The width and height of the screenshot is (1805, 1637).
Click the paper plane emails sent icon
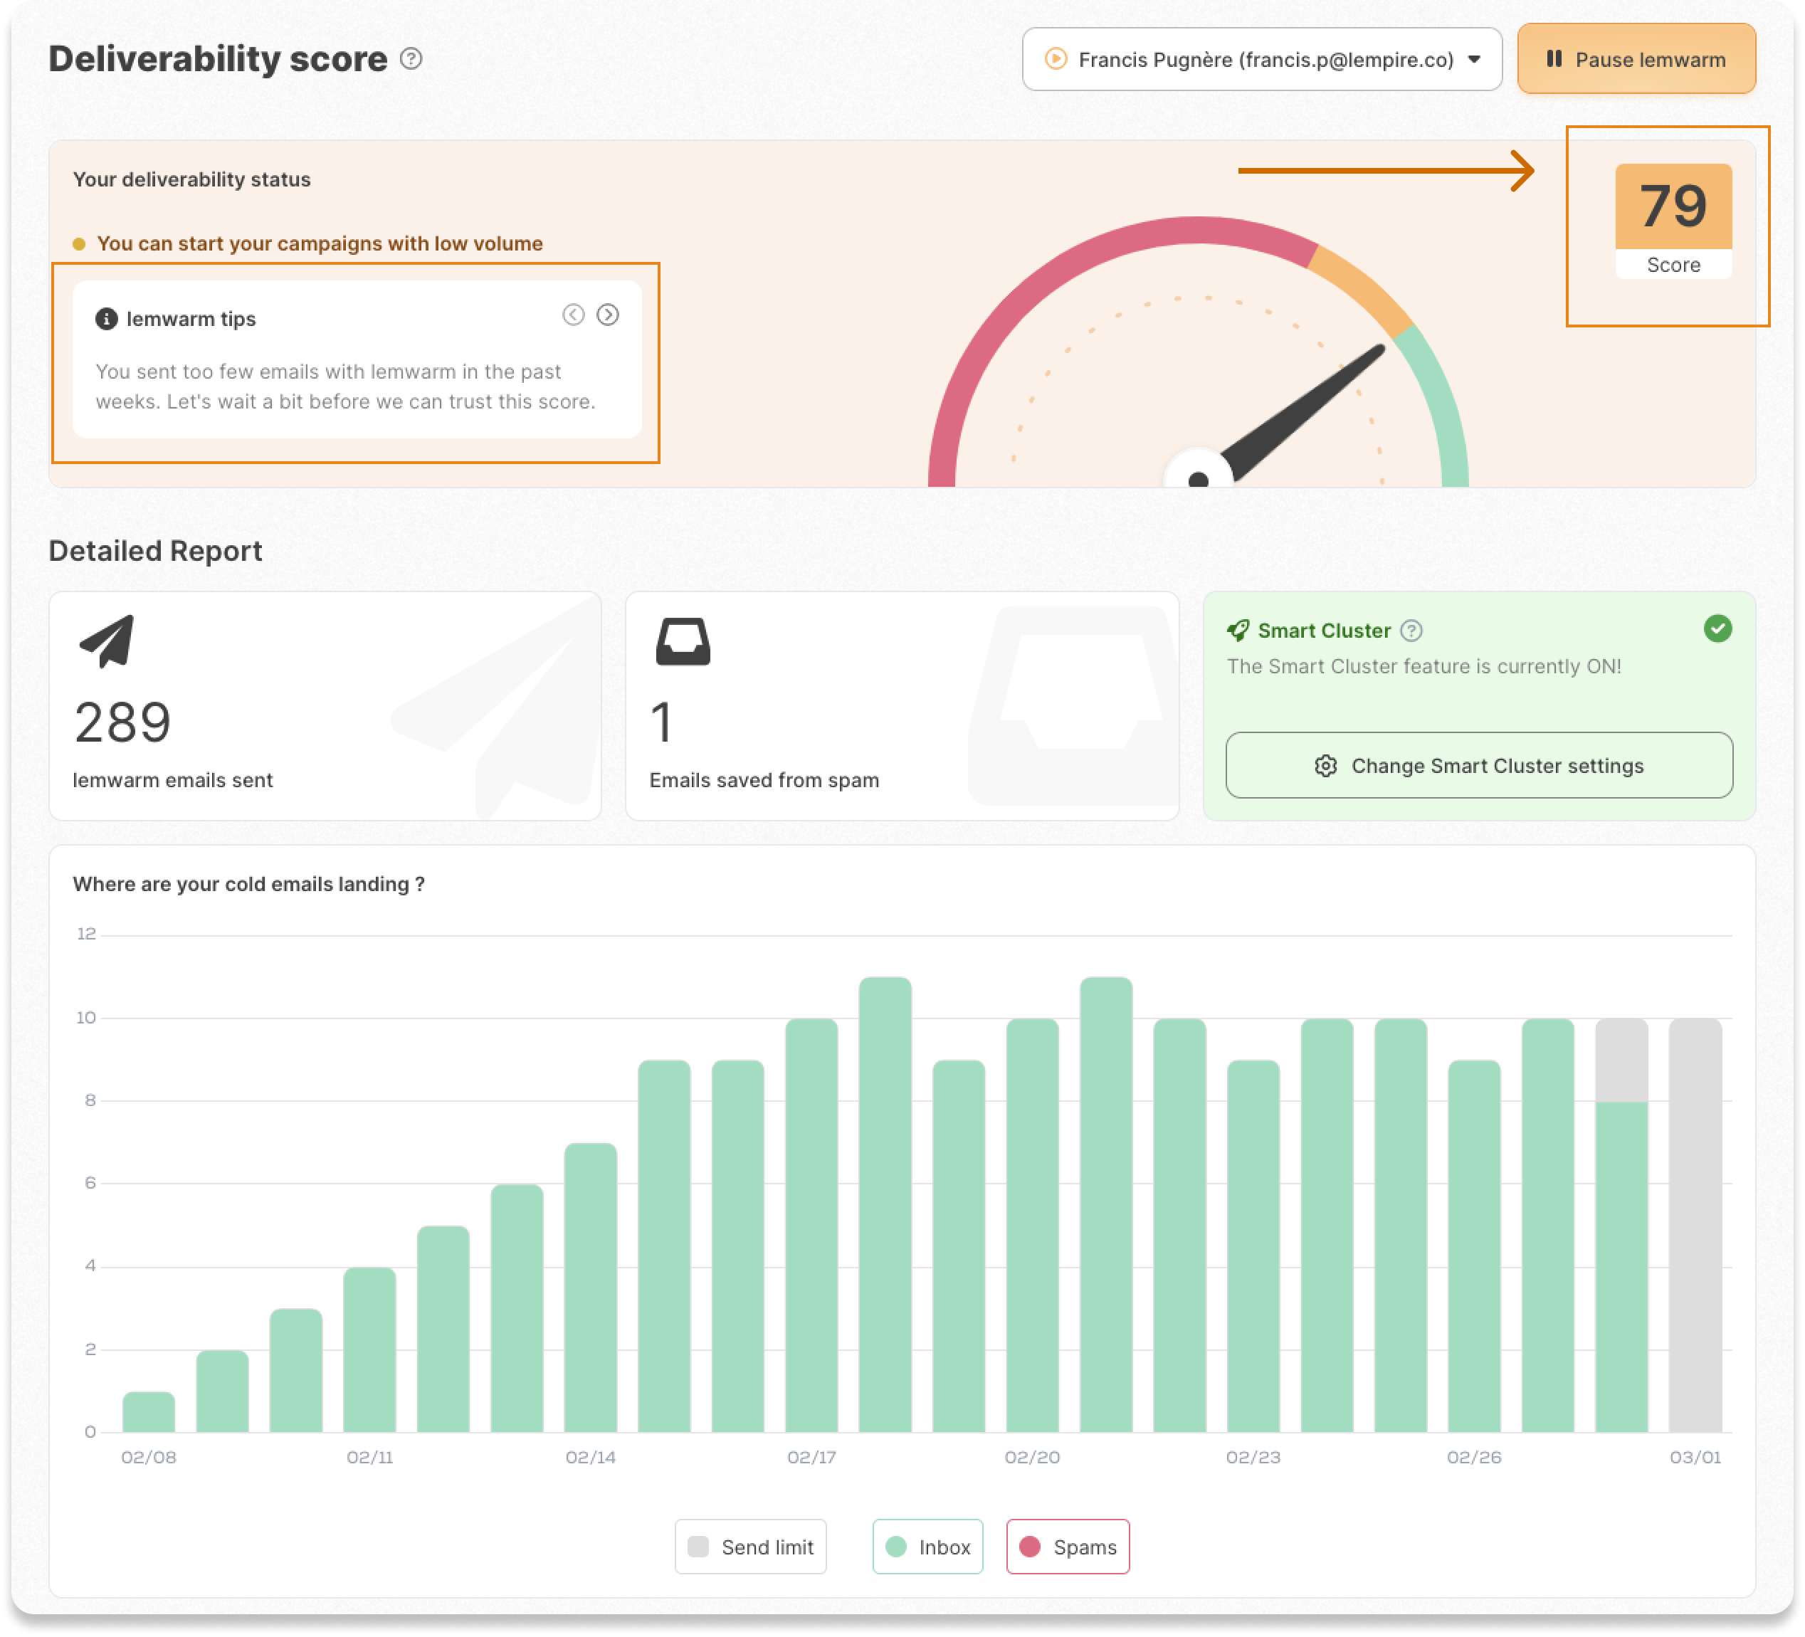(107, 641)
